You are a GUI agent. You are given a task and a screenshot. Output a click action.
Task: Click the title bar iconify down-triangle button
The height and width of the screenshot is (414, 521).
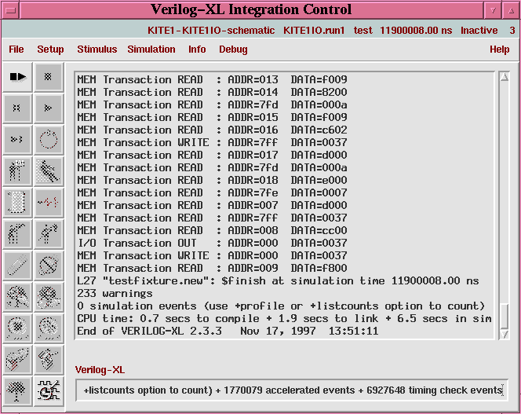pyautogui.click(x=493, y=10)
